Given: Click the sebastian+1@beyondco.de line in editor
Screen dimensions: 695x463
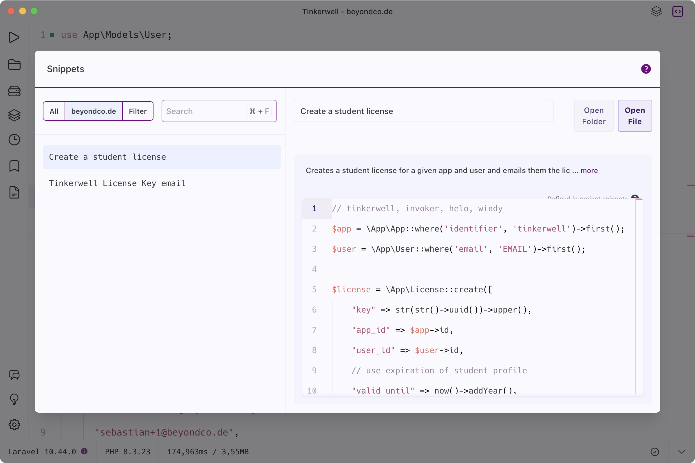Looking at the screenshot, I should tap(166, 432).
